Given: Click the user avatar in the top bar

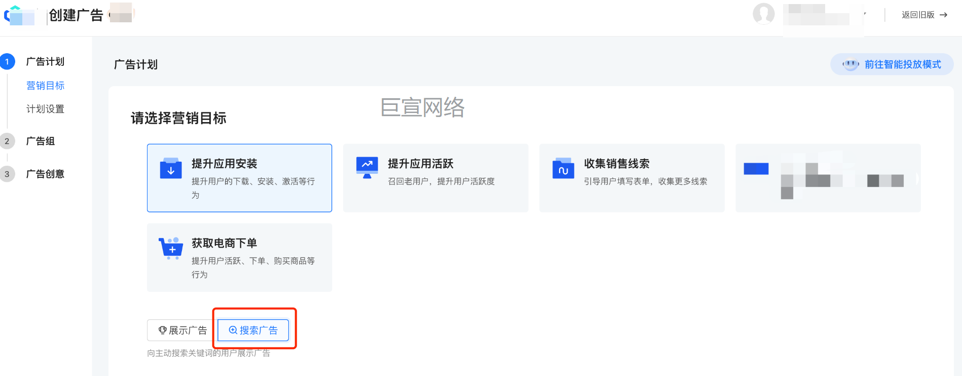Looking at the screenshot, I should pyautogui.click(x=764, y=15).
